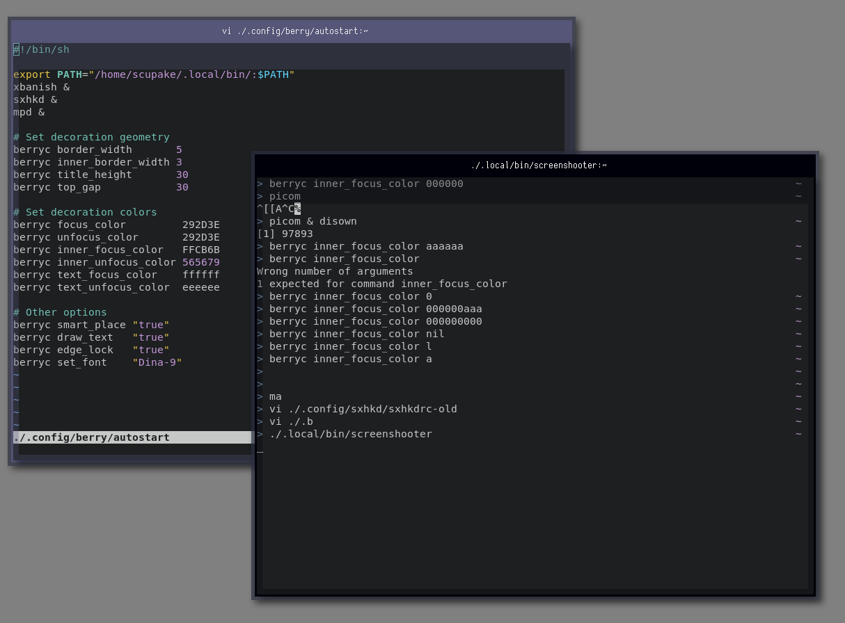This screenshot has width=845, height=623.
Task: Click terminal line 'berryc inner_focus_color 0'
Action: tap(345, 296)
